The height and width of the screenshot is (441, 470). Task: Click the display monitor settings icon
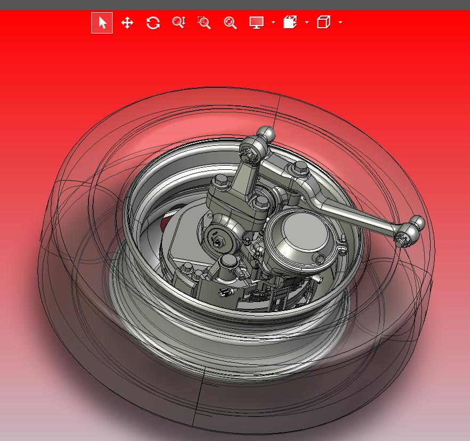(x=257, y=23)
